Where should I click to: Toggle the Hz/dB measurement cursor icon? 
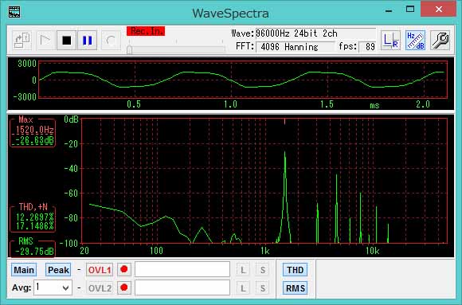tap(415, 41)
